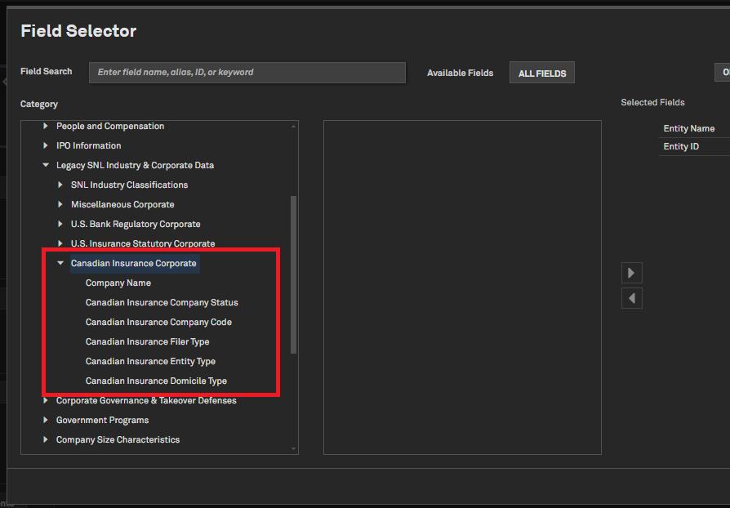Select the IPO Information label

pyautogui.click(x=88, y=145)
